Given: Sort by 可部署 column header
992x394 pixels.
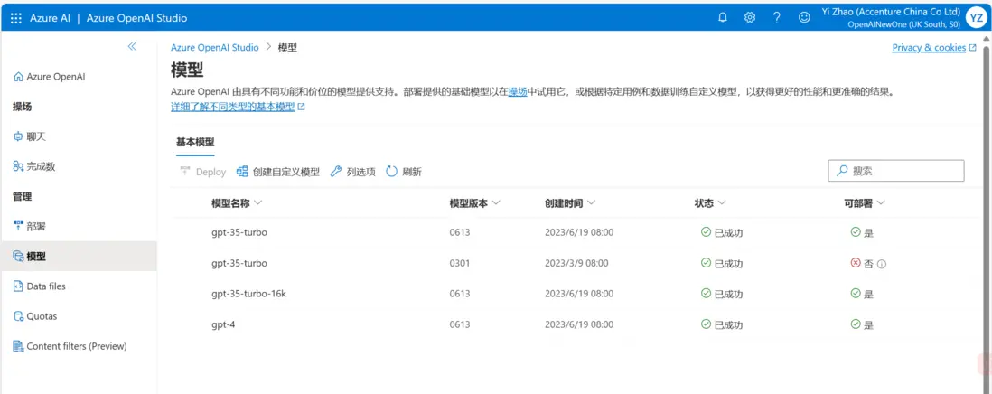Looking at the screenshot, I should point(865,203).
